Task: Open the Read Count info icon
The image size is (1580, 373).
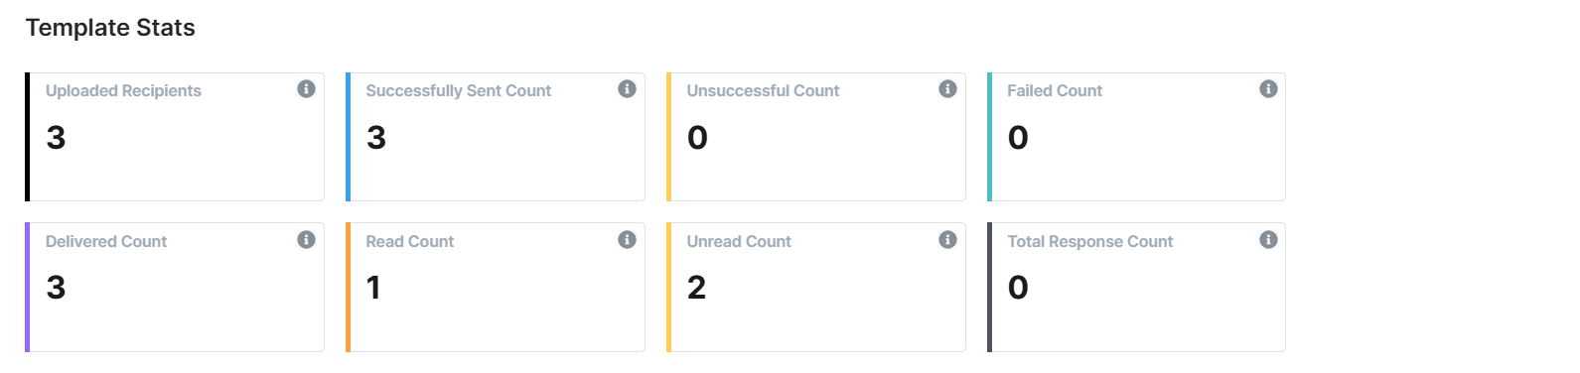Action: click(627, 240)
